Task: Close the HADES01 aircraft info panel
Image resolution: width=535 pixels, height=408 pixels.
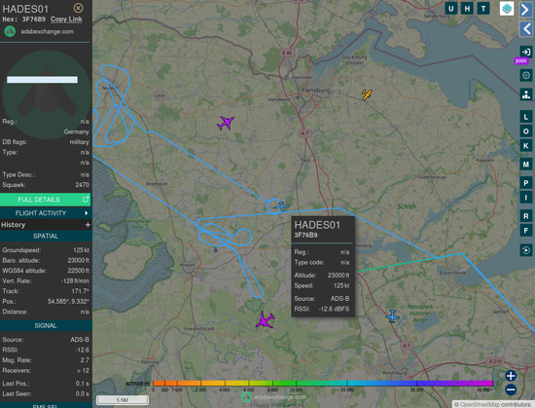Action: (78, 8)
